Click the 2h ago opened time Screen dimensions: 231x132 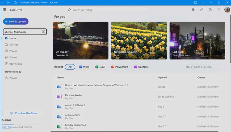point(162,87)
